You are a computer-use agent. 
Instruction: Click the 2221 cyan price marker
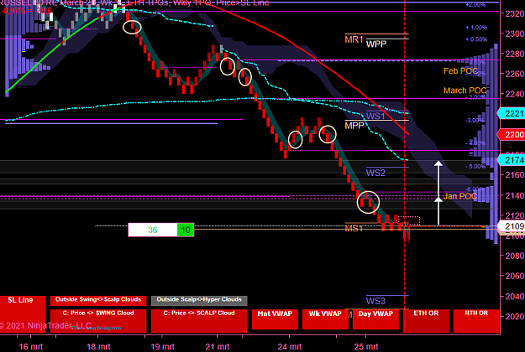(x=512, y=113)
